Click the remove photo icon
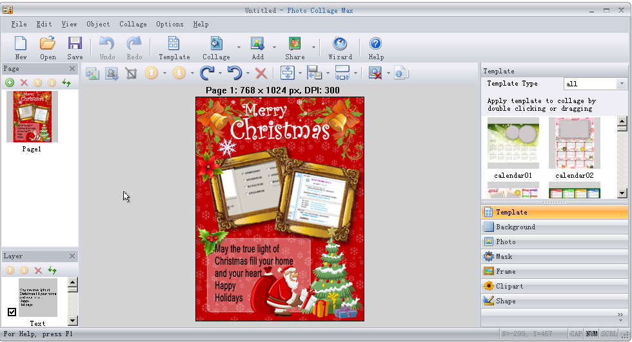The height and width of the screenshot is (342, 632). click(375, 73)
